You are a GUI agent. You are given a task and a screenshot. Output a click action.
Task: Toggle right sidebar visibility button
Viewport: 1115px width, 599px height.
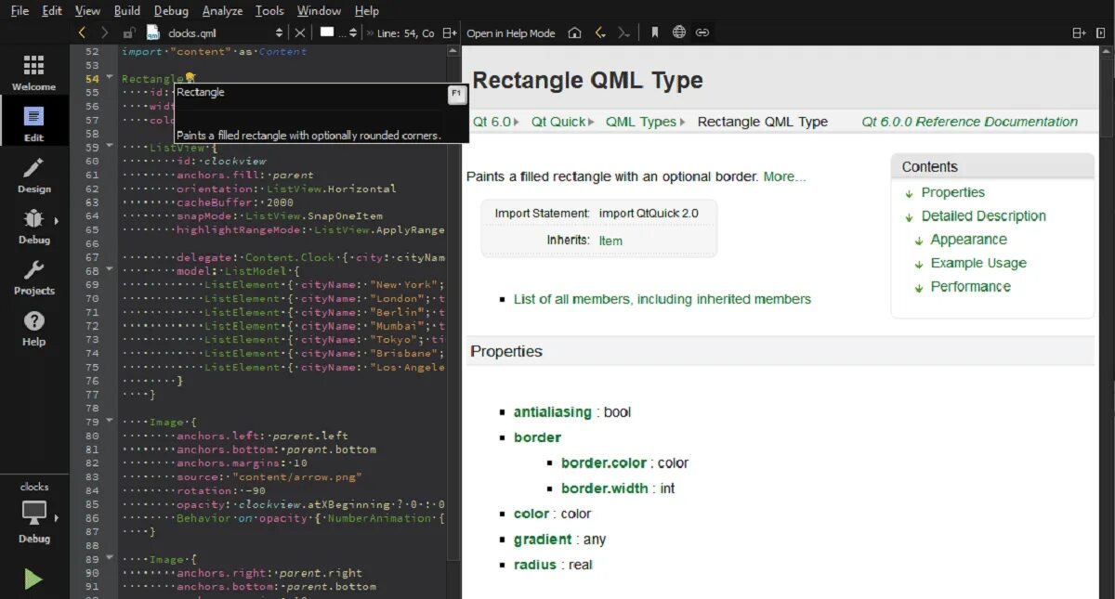[x=1102, y=33]
